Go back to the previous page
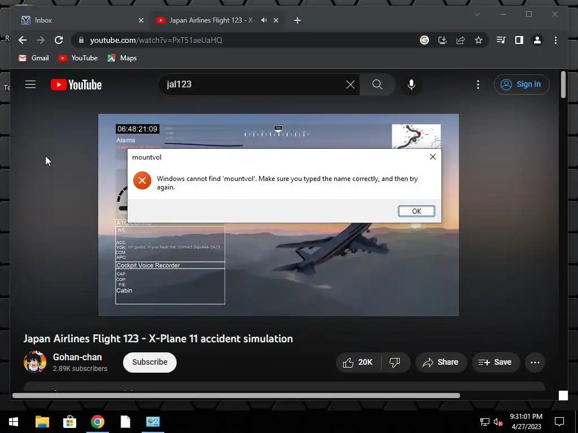Image resolution: width=578 pixels, height=433 pixels. [23, 40]
